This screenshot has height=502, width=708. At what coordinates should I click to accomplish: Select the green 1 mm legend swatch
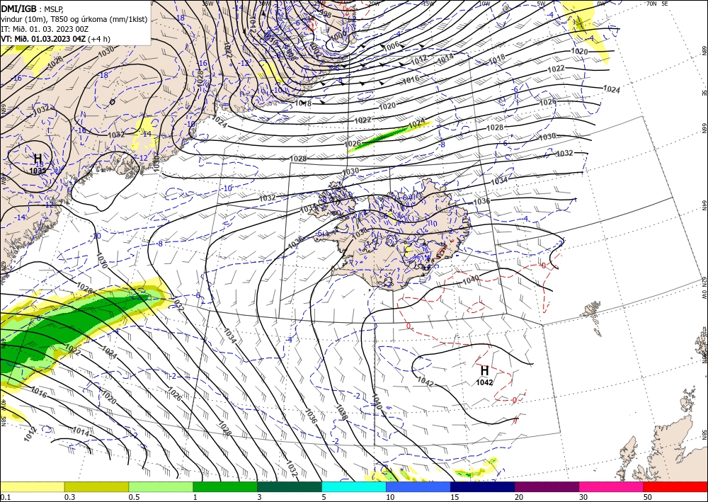pos(225,486)
